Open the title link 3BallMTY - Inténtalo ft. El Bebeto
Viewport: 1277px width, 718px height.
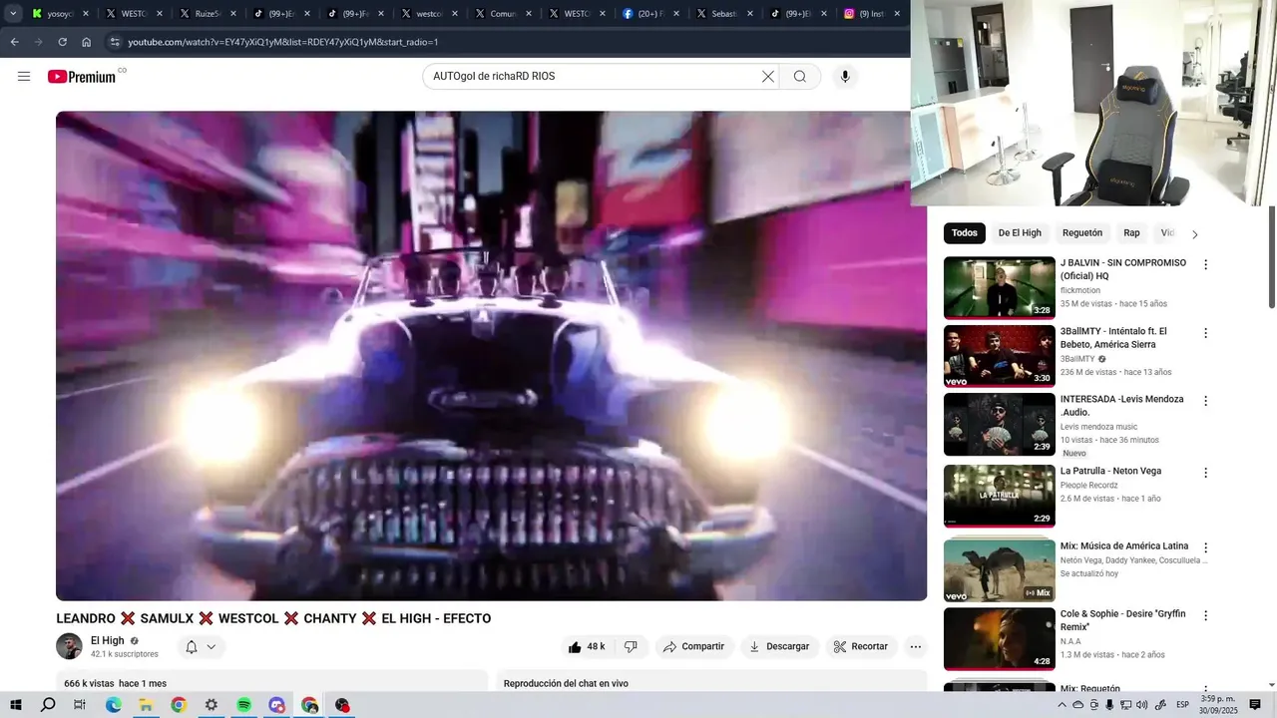[1113, 337]
